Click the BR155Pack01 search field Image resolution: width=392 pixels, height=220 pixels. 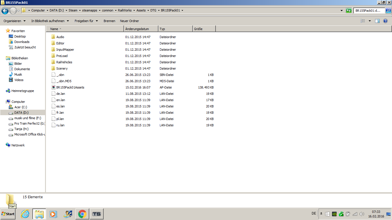tap(369, 11)
